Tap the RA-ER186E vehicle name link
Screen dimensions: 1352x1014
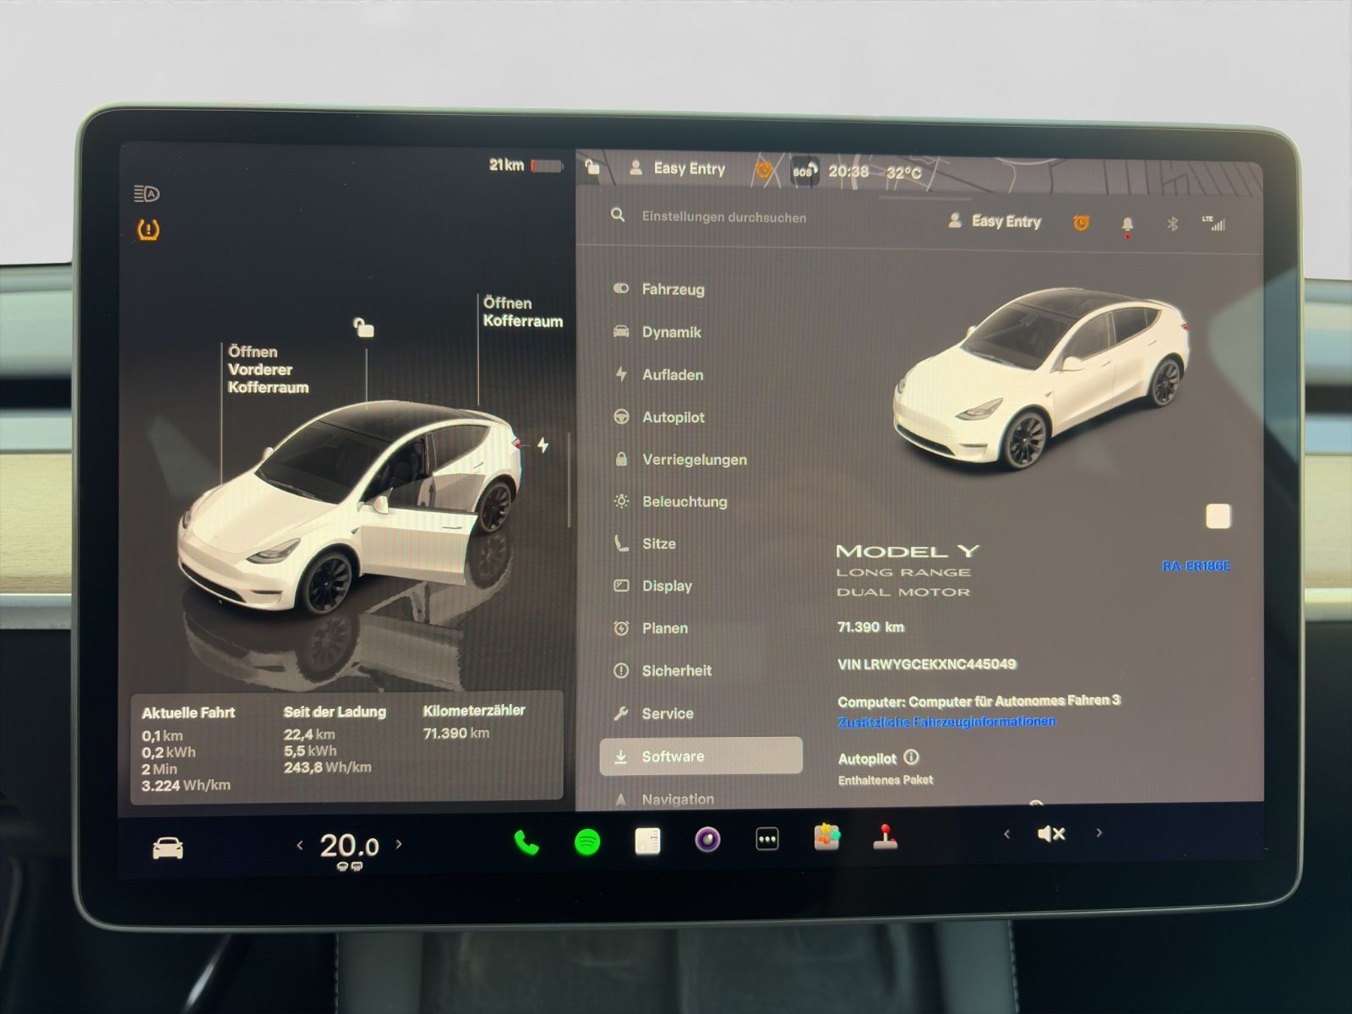point(1196,566)
